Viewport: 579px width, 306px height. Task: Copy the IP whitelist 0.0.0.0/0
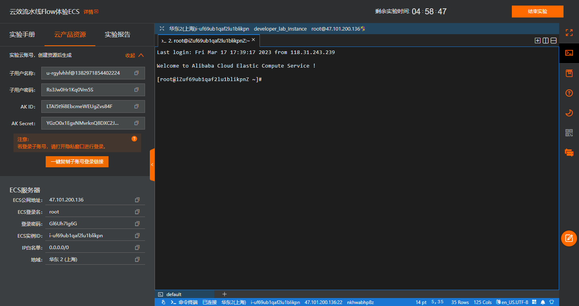click(x=137, y=248)
